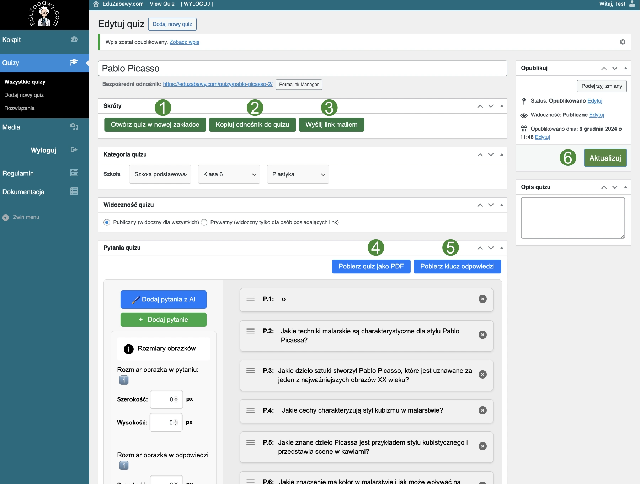The image size is (640, 484).
Task: Open the Szkoła podstawowa dropdown
Action: [160, 174]
